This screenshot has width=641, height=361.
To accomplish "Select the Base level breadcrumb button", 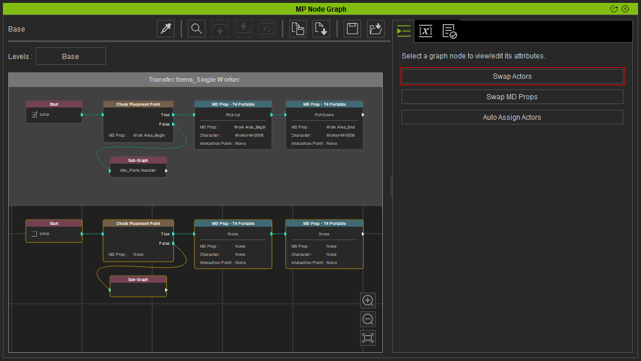I will click(71, 56).
